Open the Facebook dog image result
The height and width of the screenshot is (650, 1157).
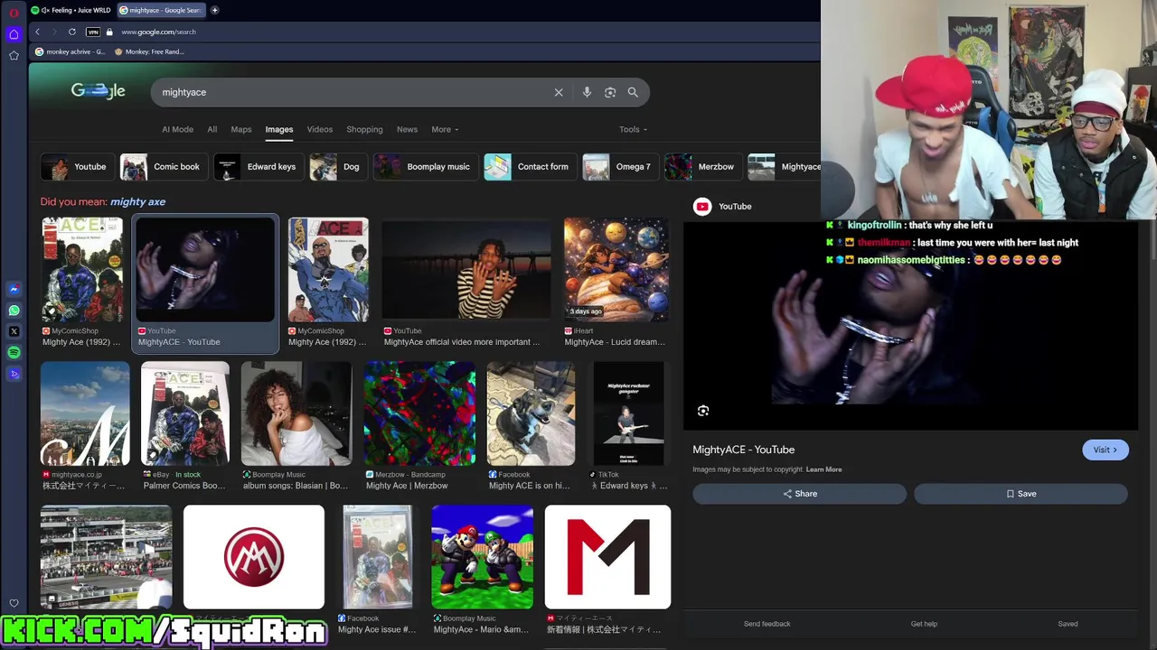pyautogui.click(x=531, y=413)
